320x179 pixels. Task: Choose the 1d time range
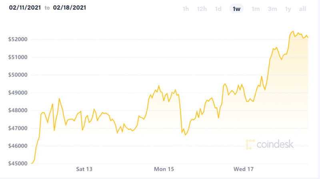[218, 9]
